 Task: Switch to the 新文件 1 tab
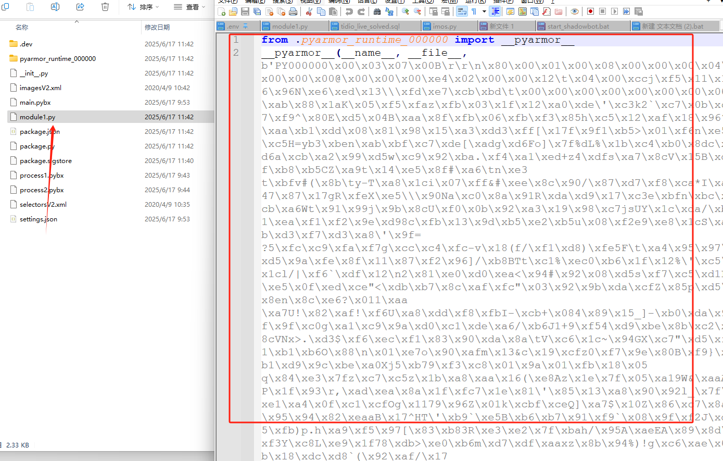(507, 26)
